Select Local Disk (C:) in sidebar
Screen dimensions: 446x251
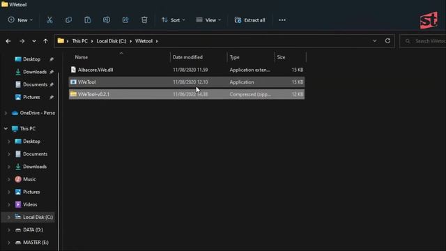tap(38, 217)
